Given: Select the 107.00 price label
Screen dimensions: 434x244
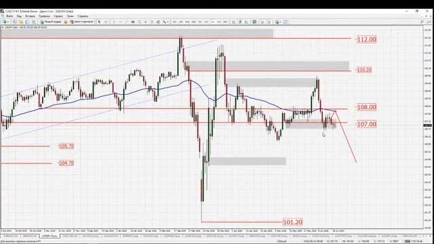Looking at the screenshot, I should (x=366, y=124).
